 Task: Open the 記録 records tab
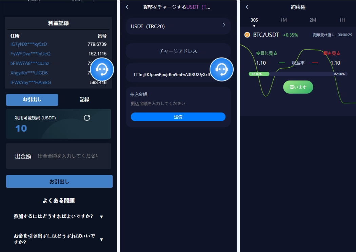(x=84, y=100)
